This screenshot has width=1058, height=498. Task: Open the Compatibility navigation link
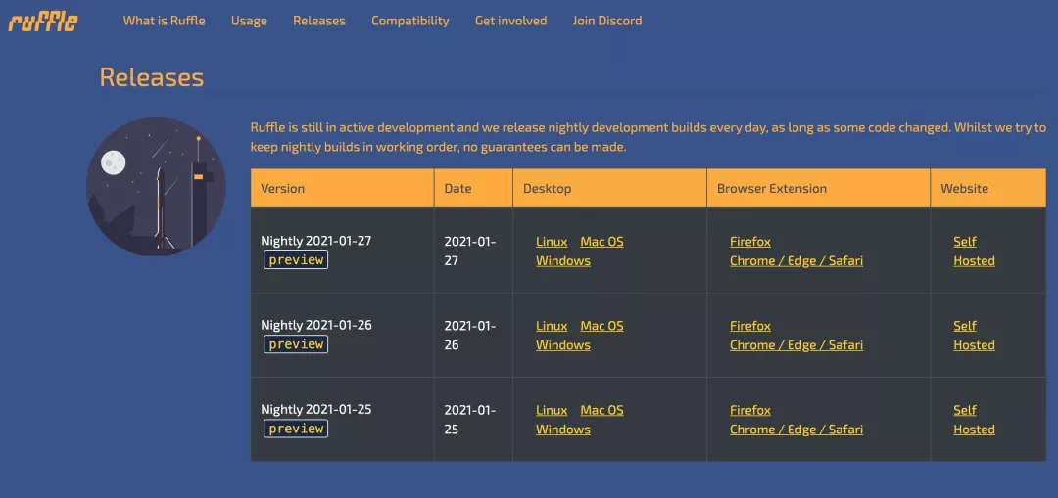click(x=409, y=21)
